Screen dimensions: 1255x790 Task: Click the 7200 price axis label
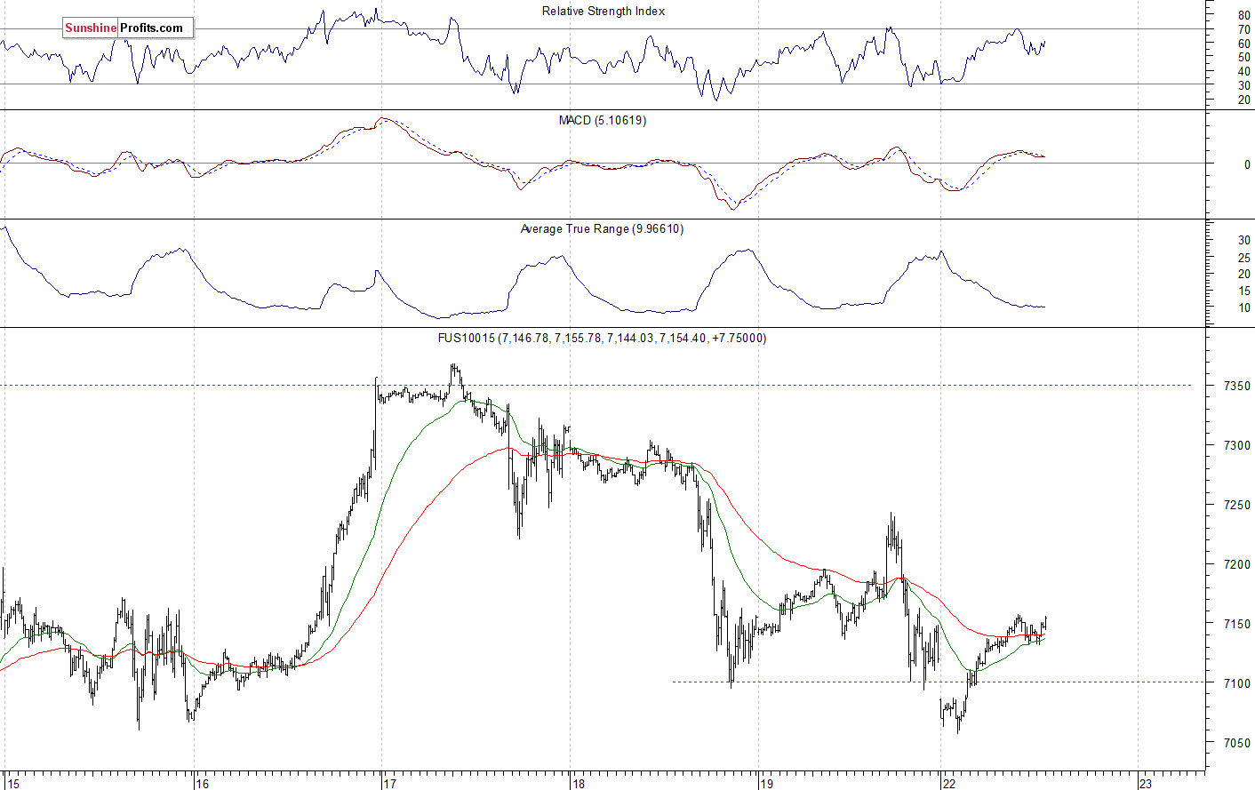(1236, 565)
